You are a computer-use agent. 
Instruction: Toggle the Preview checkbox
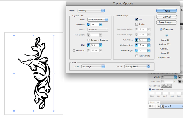coord(161,29)
